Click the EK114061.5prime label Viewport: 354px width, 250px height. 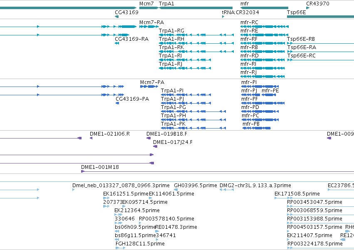[171, 194]
